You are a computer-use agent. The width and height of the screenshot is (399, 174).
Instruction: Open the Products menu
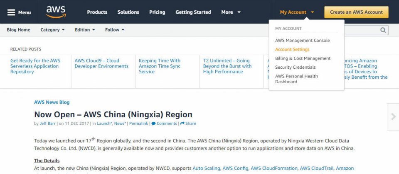[97, 12]
